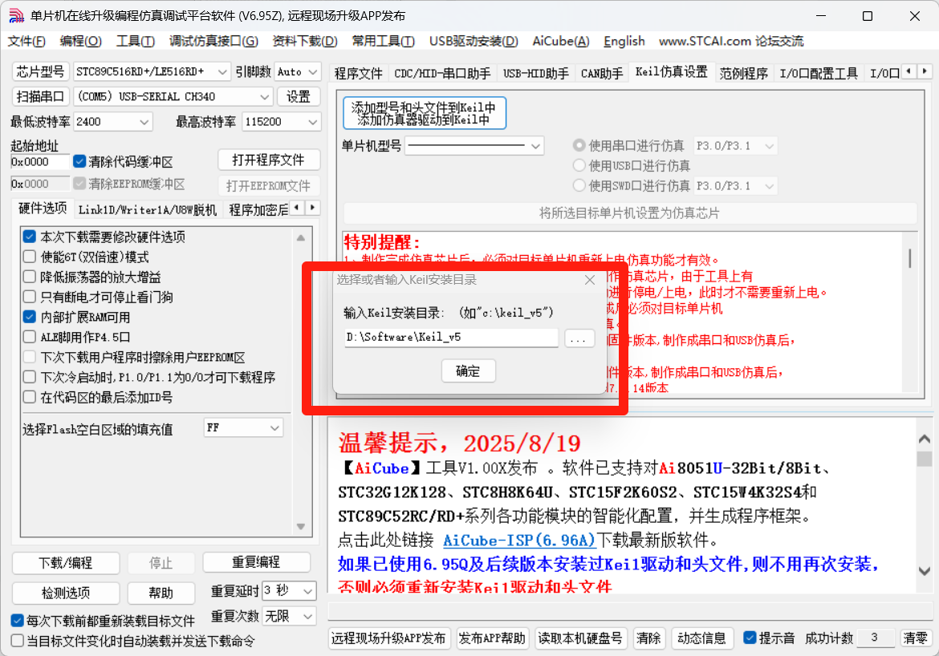The height and width of the screenshot is (656, 939).
Task: Open the 资料下载(D) menu
Action: pos(305,41)
